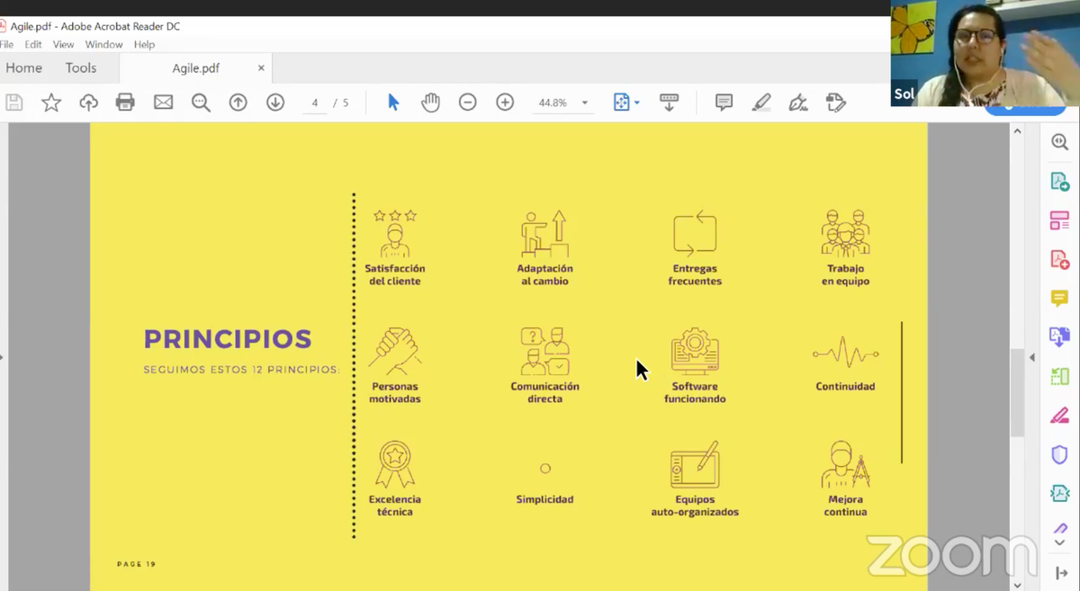Go to the next page

tap(275, 103)
